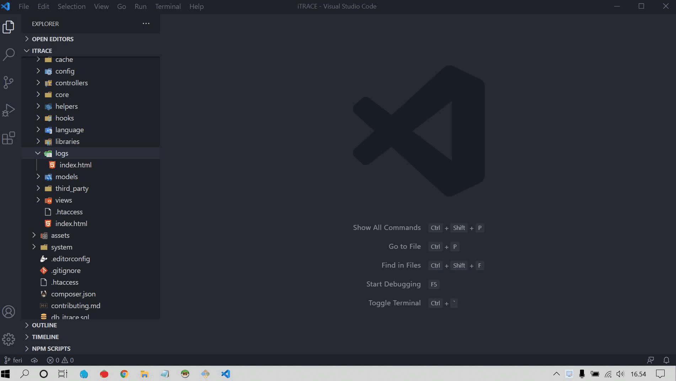Viewport: 676px width, 381px height.
Task: Open the .editorconfig file
Action: pyautogui.click(x=91, y=259)
